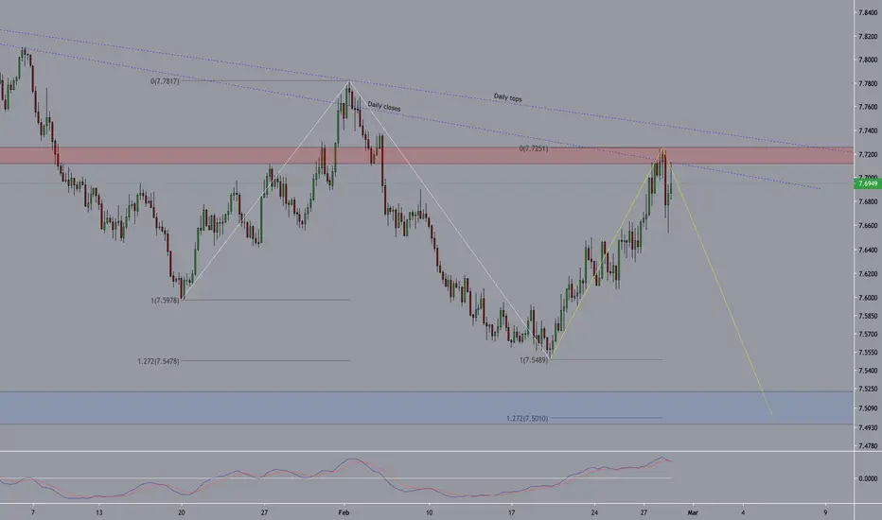Click price level 7.8000 on price axis
This screenshot has height=520, width=882.
[x=868, y=60]
